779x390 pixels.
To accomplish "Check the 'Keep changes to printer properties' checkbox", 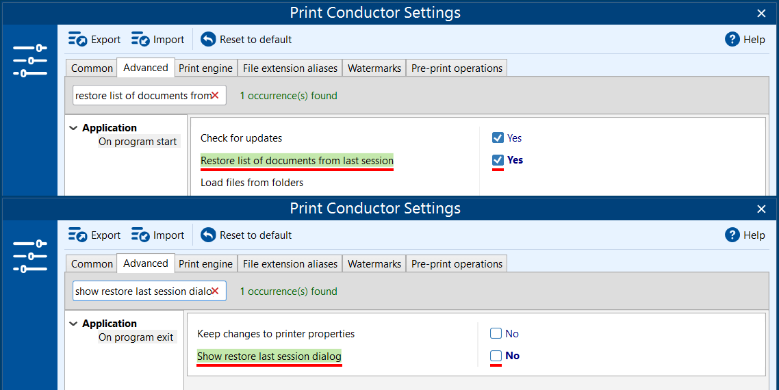I will coord(496,334).
